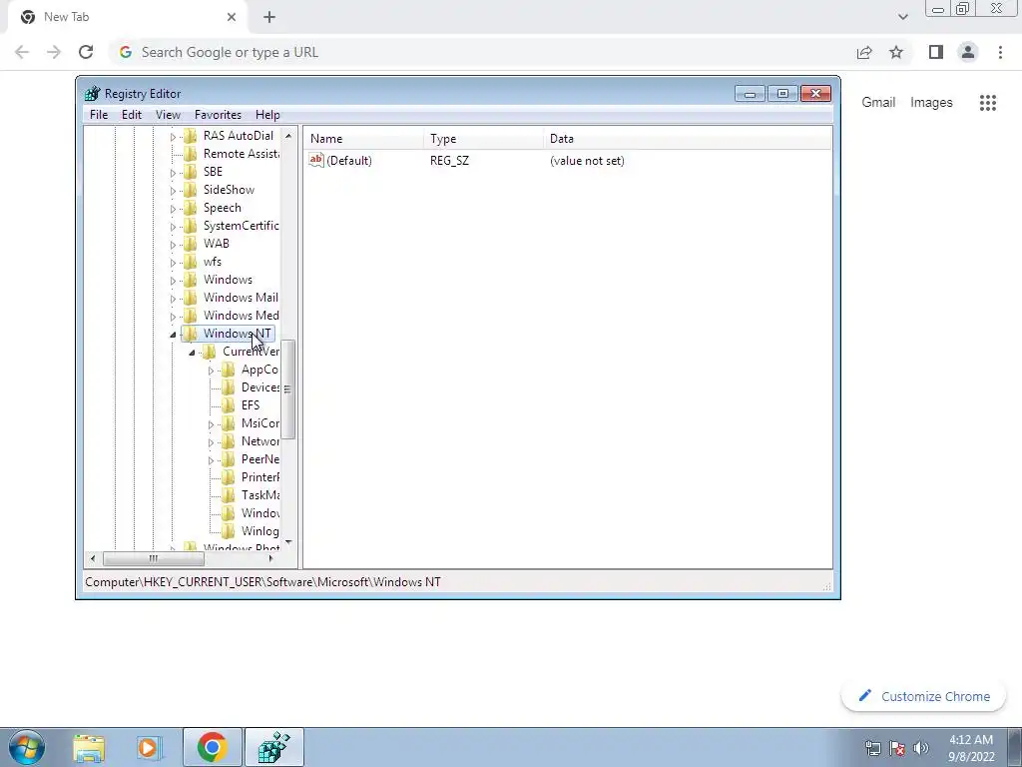Expand the SBE registry key

click(173, 173)
